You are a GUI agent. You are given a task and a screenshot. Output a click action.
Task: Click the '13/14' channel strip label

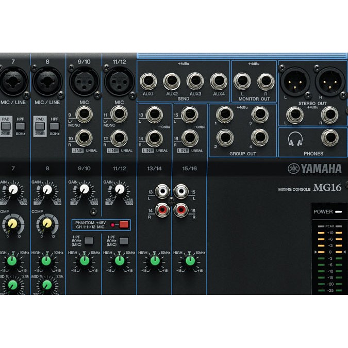155,169
